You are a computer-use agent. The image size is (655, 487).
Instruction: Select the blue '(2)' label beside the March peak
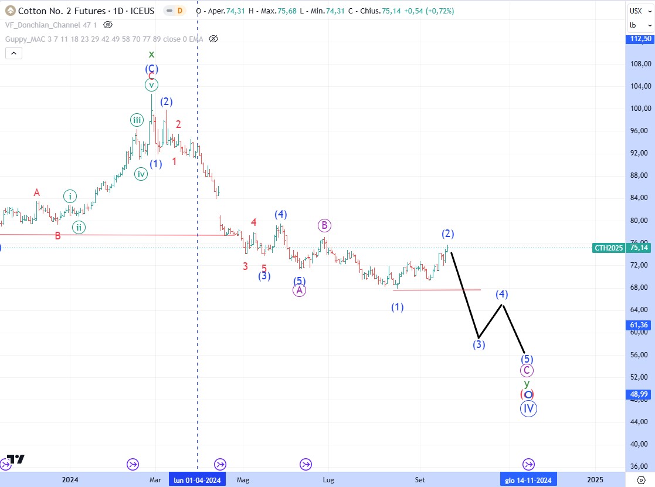click(167, 102)
